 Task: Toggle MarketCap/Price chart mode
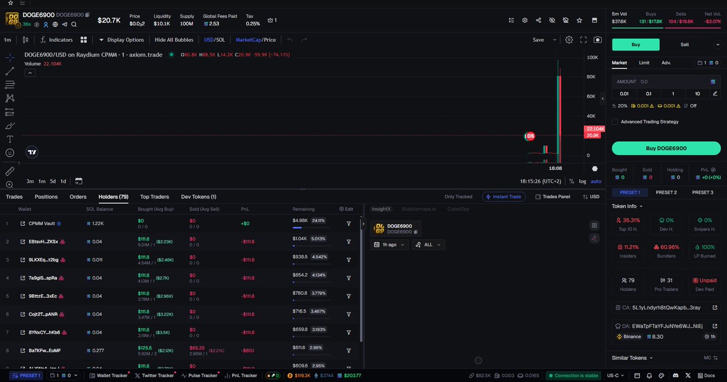(255, 40)
